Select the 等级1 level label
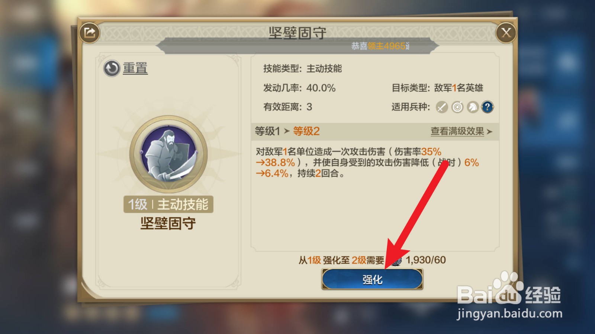 click(267, 131)
